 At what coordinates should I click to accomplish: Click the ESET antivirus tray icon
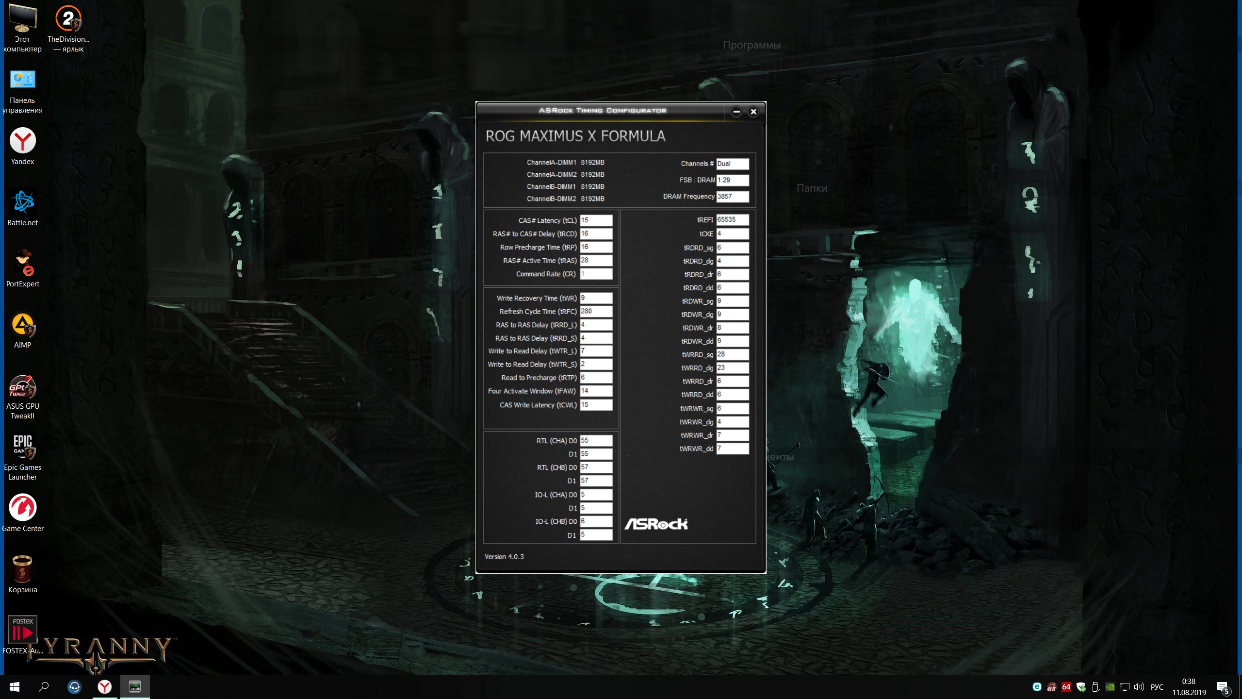click(1037, 687)
